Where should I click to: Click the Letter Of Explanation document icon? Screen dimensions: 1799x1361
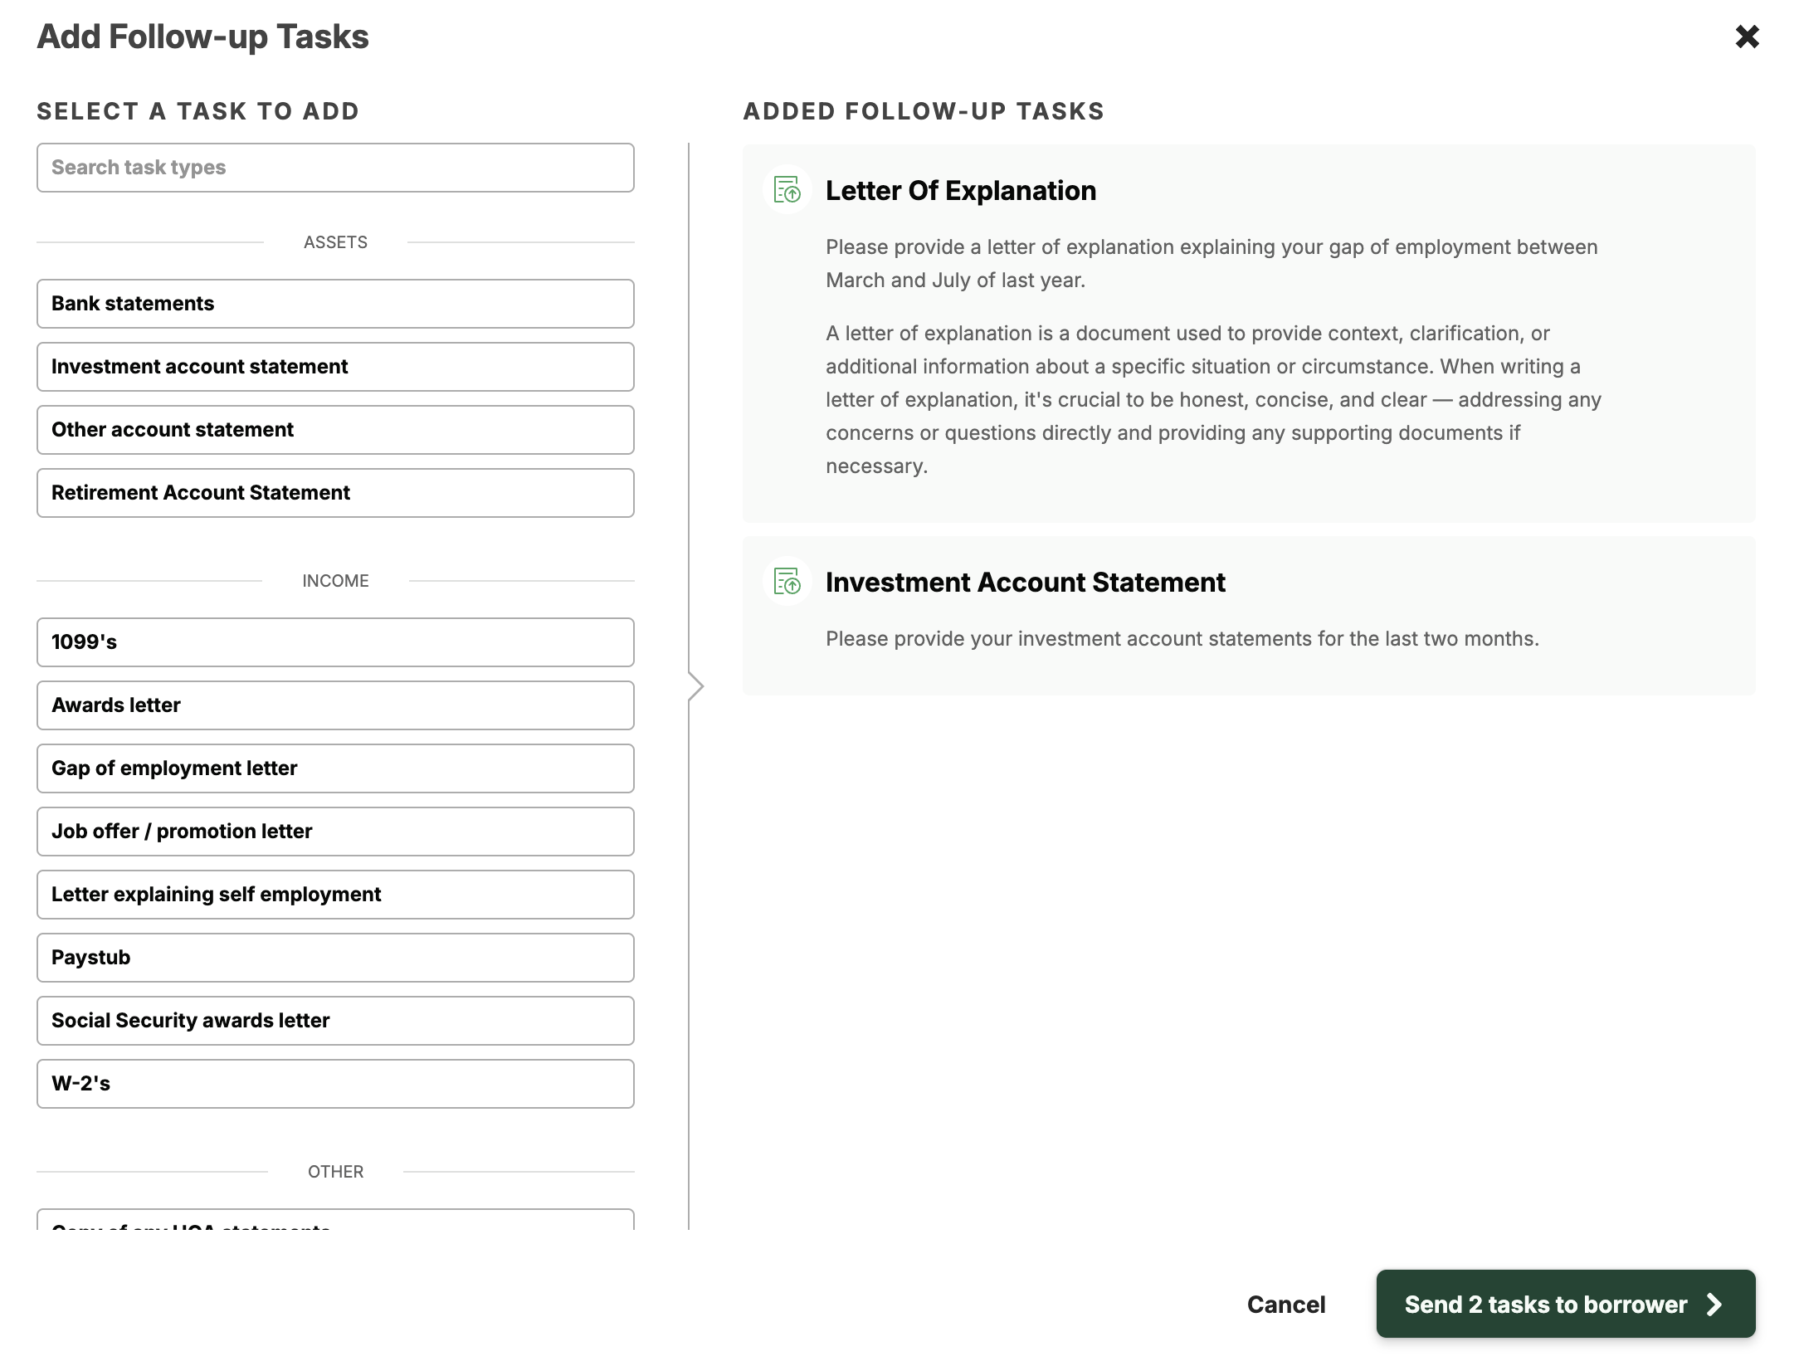click(787, 190)
